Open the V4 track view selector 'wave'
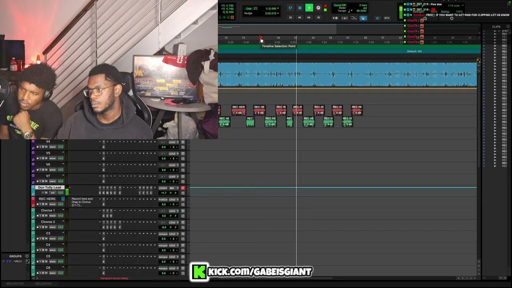This screenshot has height=288, width=512. 52,147
